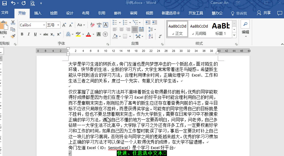Toggle subscript formatting
This screenshot has height=156, width=284.
tap(52, 34)
